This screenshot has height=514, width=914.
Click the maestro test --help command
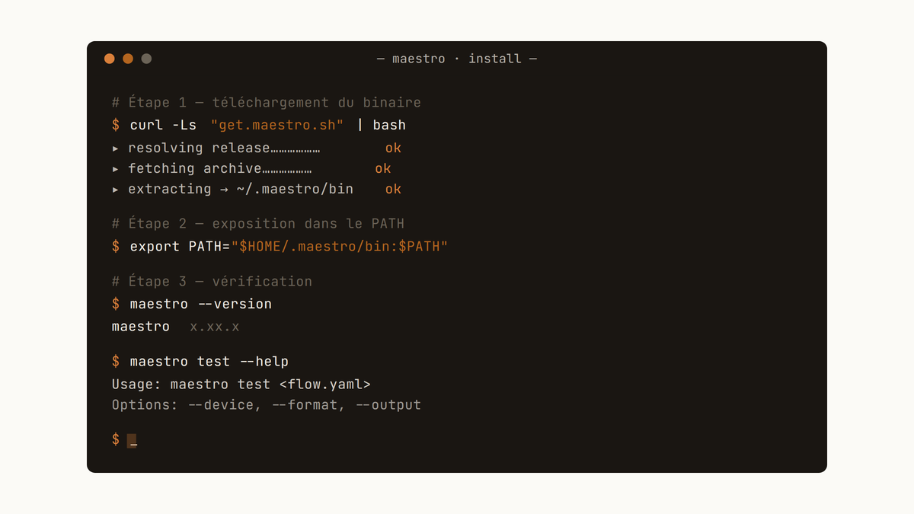209,362
